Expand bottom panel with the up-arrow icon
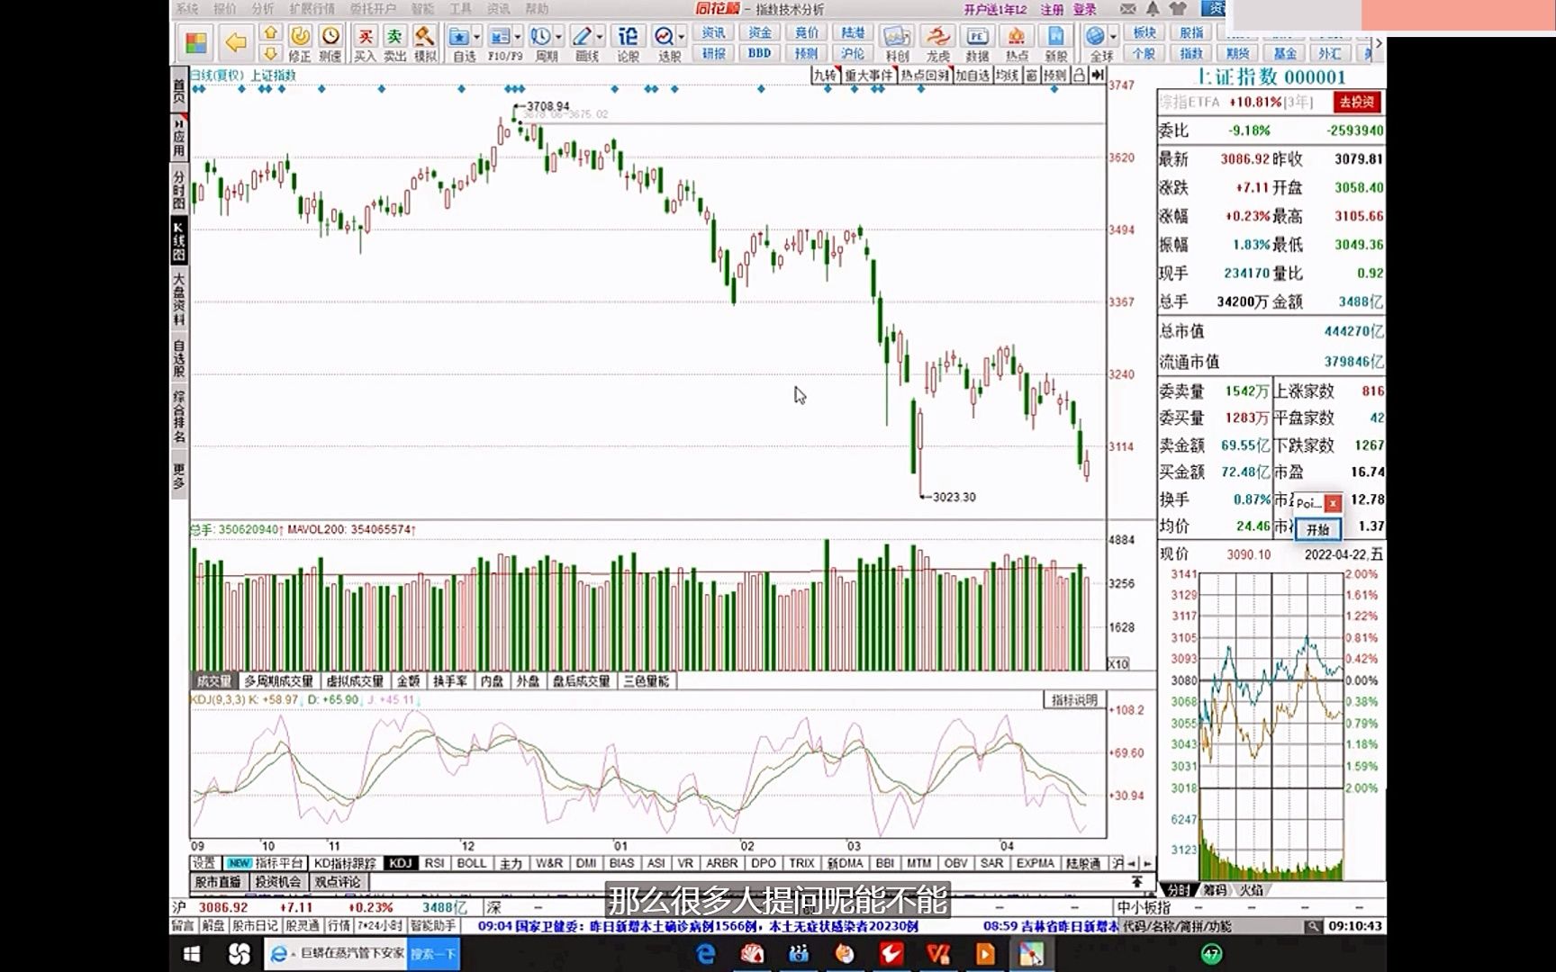 coord(1136,882)
